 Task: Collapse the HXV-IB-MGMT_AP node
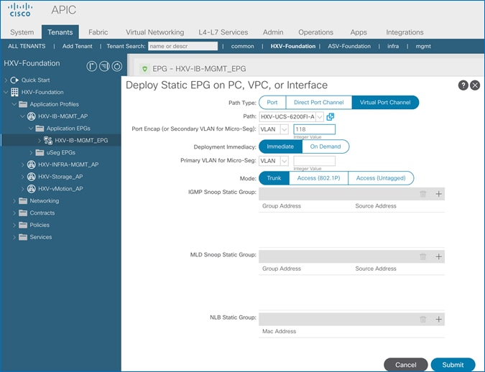click(22, 116)
